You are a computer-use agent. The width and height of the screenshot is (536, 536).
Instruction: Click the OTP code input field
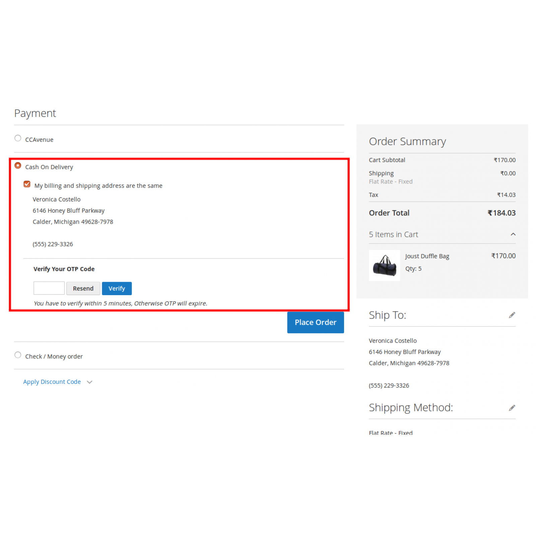click(49, 288)
